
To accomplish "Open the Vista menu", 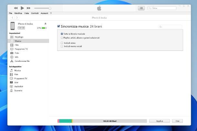I will [26, 13].
